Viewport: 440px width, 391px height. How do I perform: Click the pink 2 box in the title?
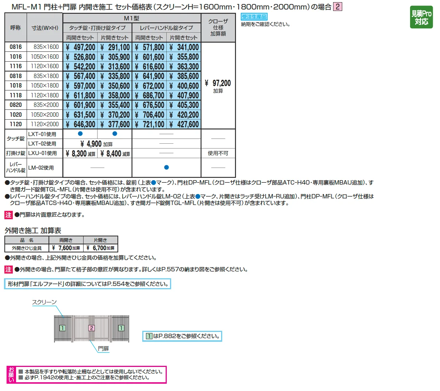(x=338, y=7)
